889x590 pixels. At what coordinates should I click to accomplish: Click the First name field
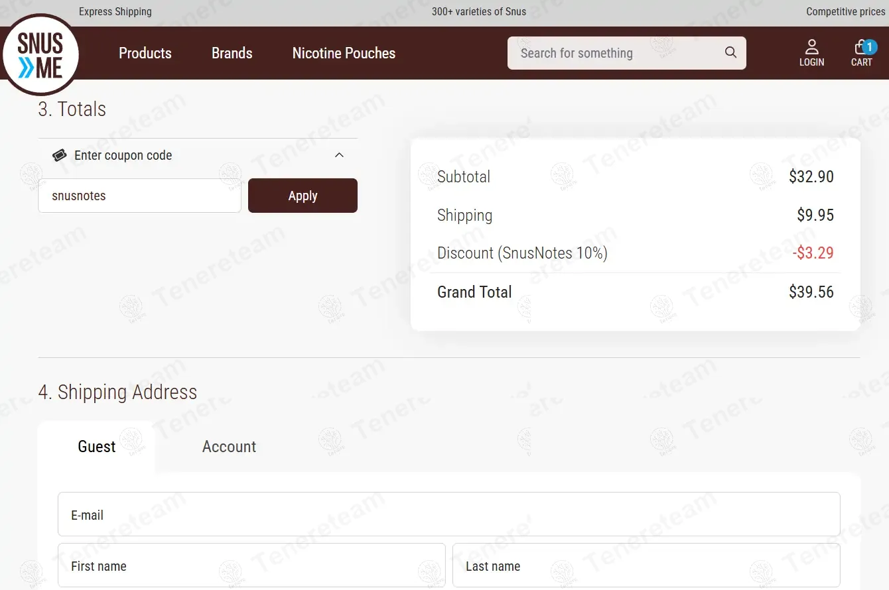(251, 565)
